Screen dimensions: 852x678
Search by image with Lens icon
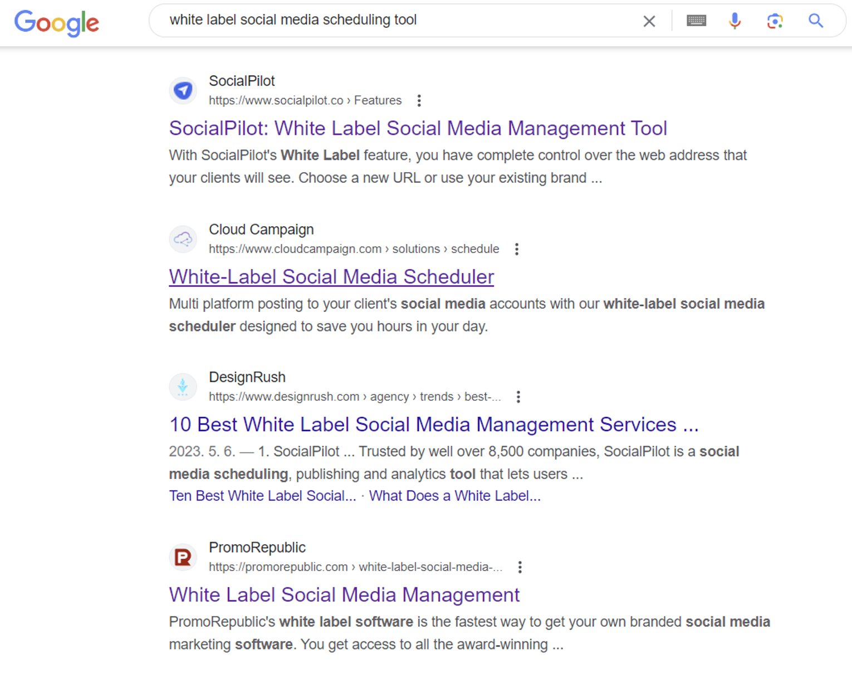(775, 21)
